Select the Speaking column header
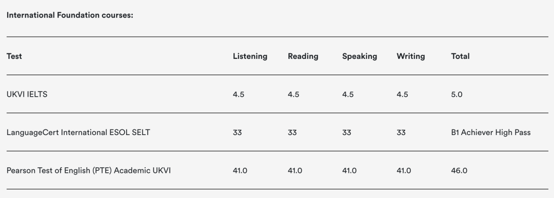554x198 pixels. 360,56
